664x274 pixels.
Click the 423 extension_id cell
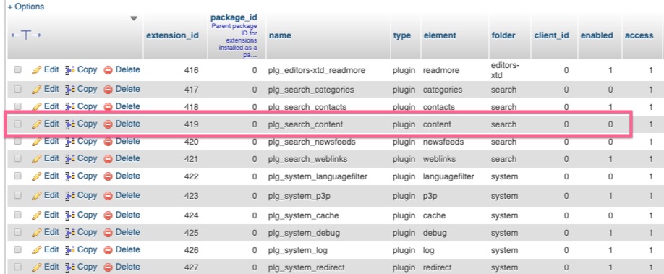click(192, 196)
